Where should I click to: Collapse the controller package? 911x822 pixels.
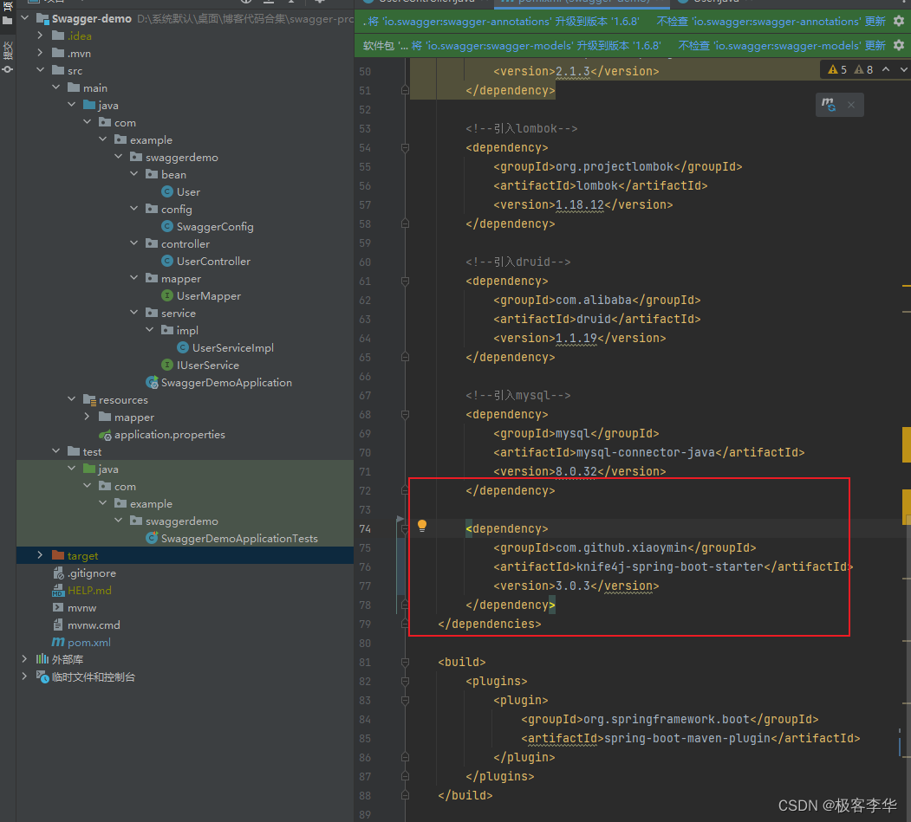[x=134, y=243]
